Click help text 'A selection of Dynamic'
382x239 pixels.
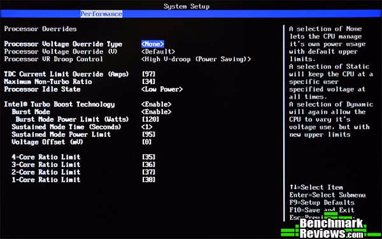click(x=331, y=105)
